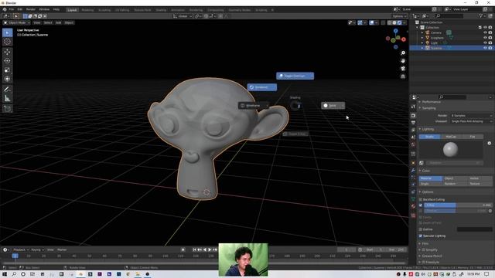
Task: Select the Rotate tool
Action: coord(7,61)
